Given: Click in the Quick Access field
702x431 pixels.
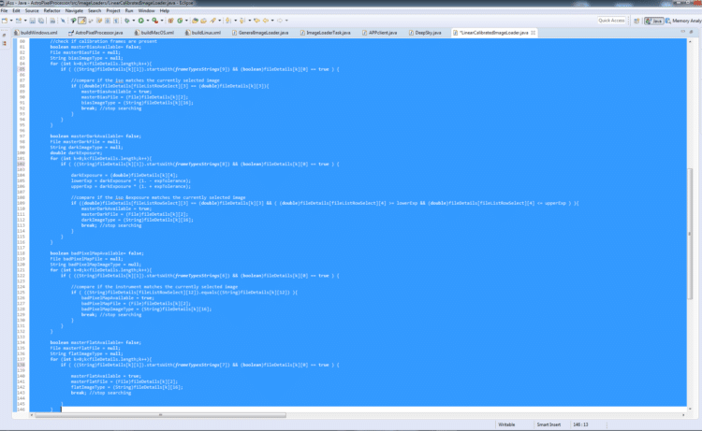Looking at the screenshot, I should (611, 21).
